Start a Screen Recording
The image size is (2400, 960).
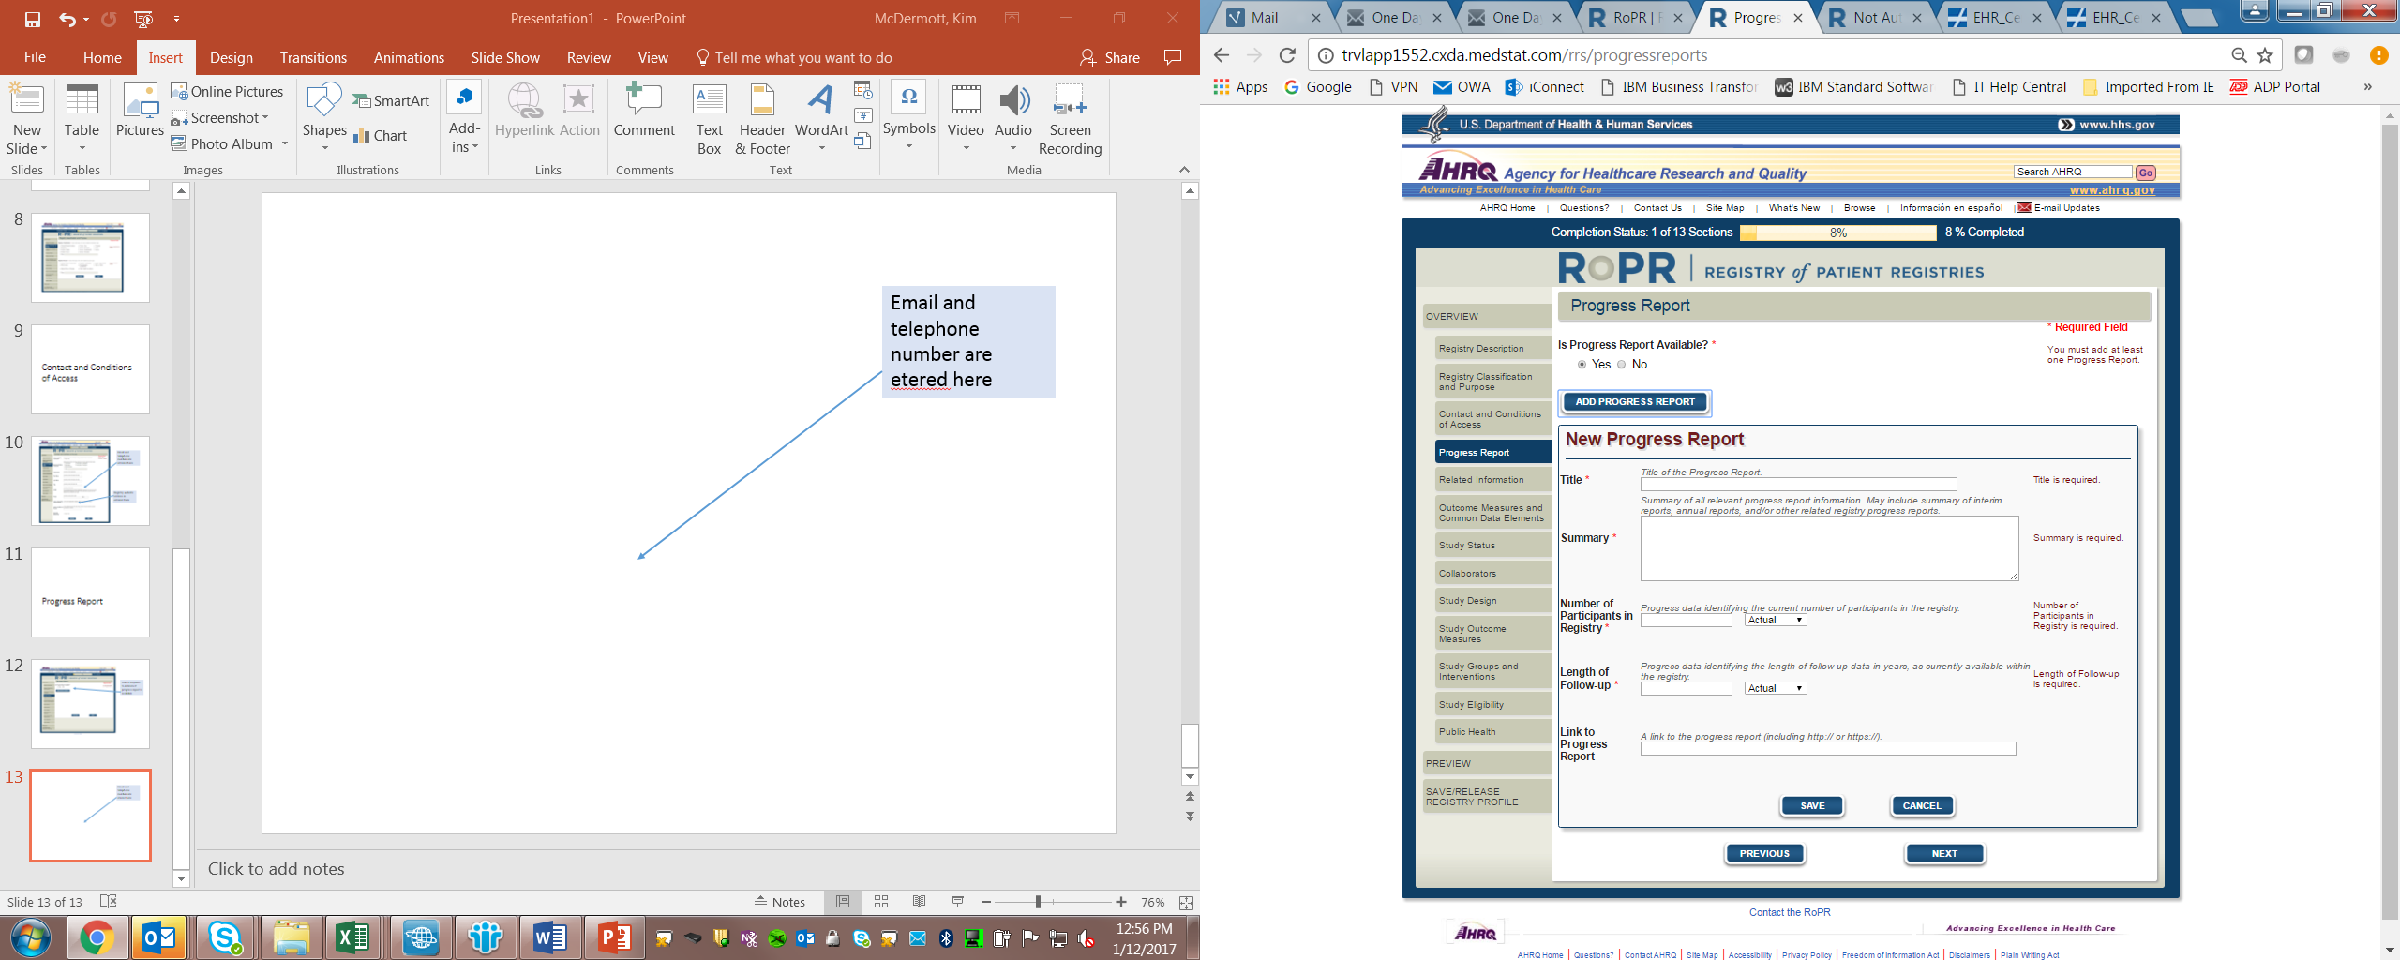pyautogui.click(x=1070, y=118)
